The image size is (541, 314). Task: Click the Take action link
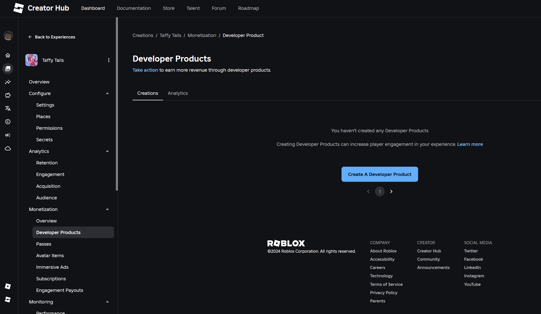[145, 70]
